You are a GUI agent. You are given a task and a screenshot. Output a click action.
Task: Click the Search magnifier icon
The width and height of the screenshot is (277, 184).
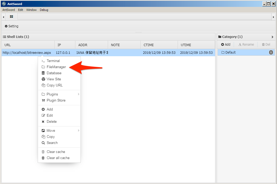pos(43,143)
